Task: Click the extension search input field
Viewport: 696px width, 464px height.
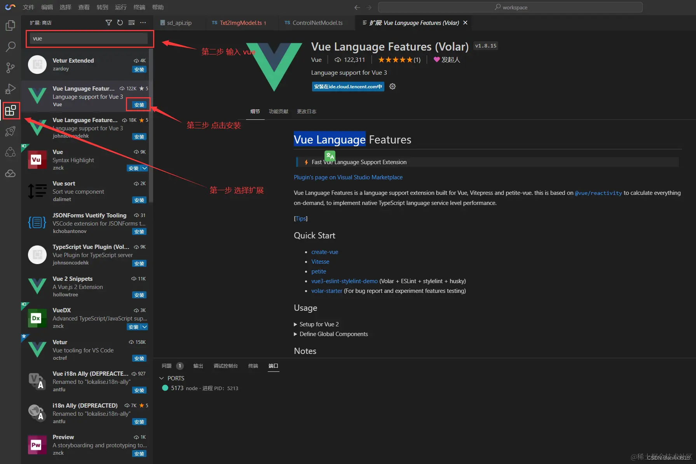Action: click(x=89, y=38)
